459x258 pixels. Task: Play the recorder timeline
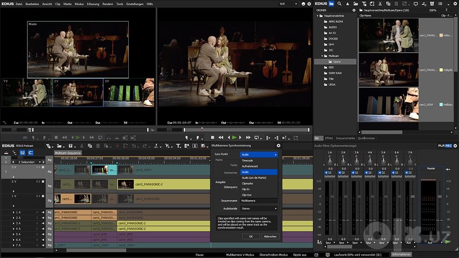[234, 138]
